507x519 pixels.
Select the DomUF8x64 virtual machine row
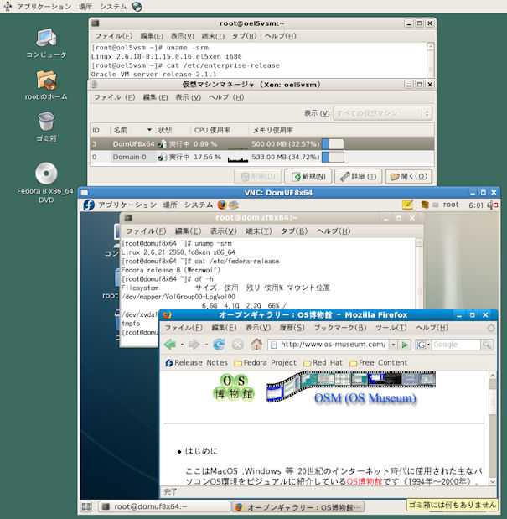[262, 144]
